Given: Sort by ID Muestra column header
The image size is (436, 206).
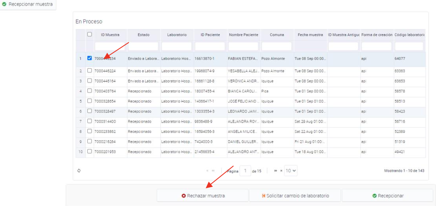Looking at the screenshot, I should coord(110,35).
